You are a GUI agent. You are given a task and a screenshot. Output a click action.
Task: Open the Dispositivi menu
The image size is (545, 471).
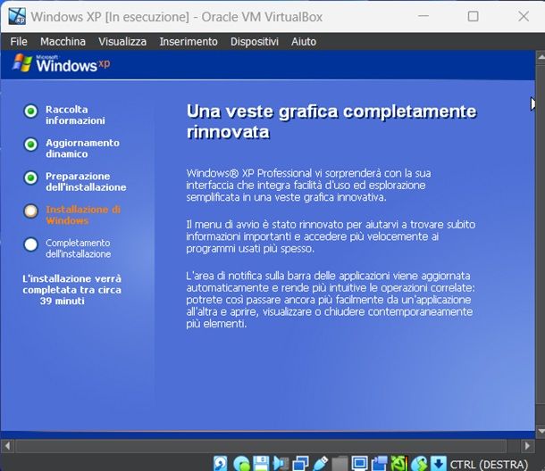tap(255, 42)
